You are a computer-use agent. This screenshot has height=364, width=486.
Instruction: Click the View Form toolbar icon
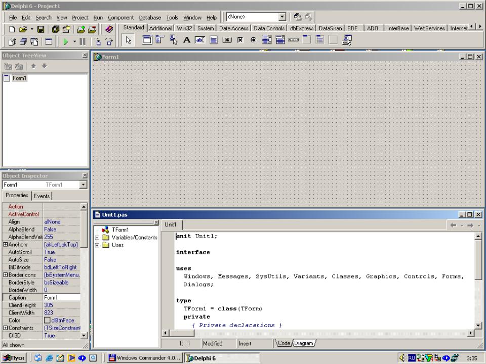pos(23,41)
